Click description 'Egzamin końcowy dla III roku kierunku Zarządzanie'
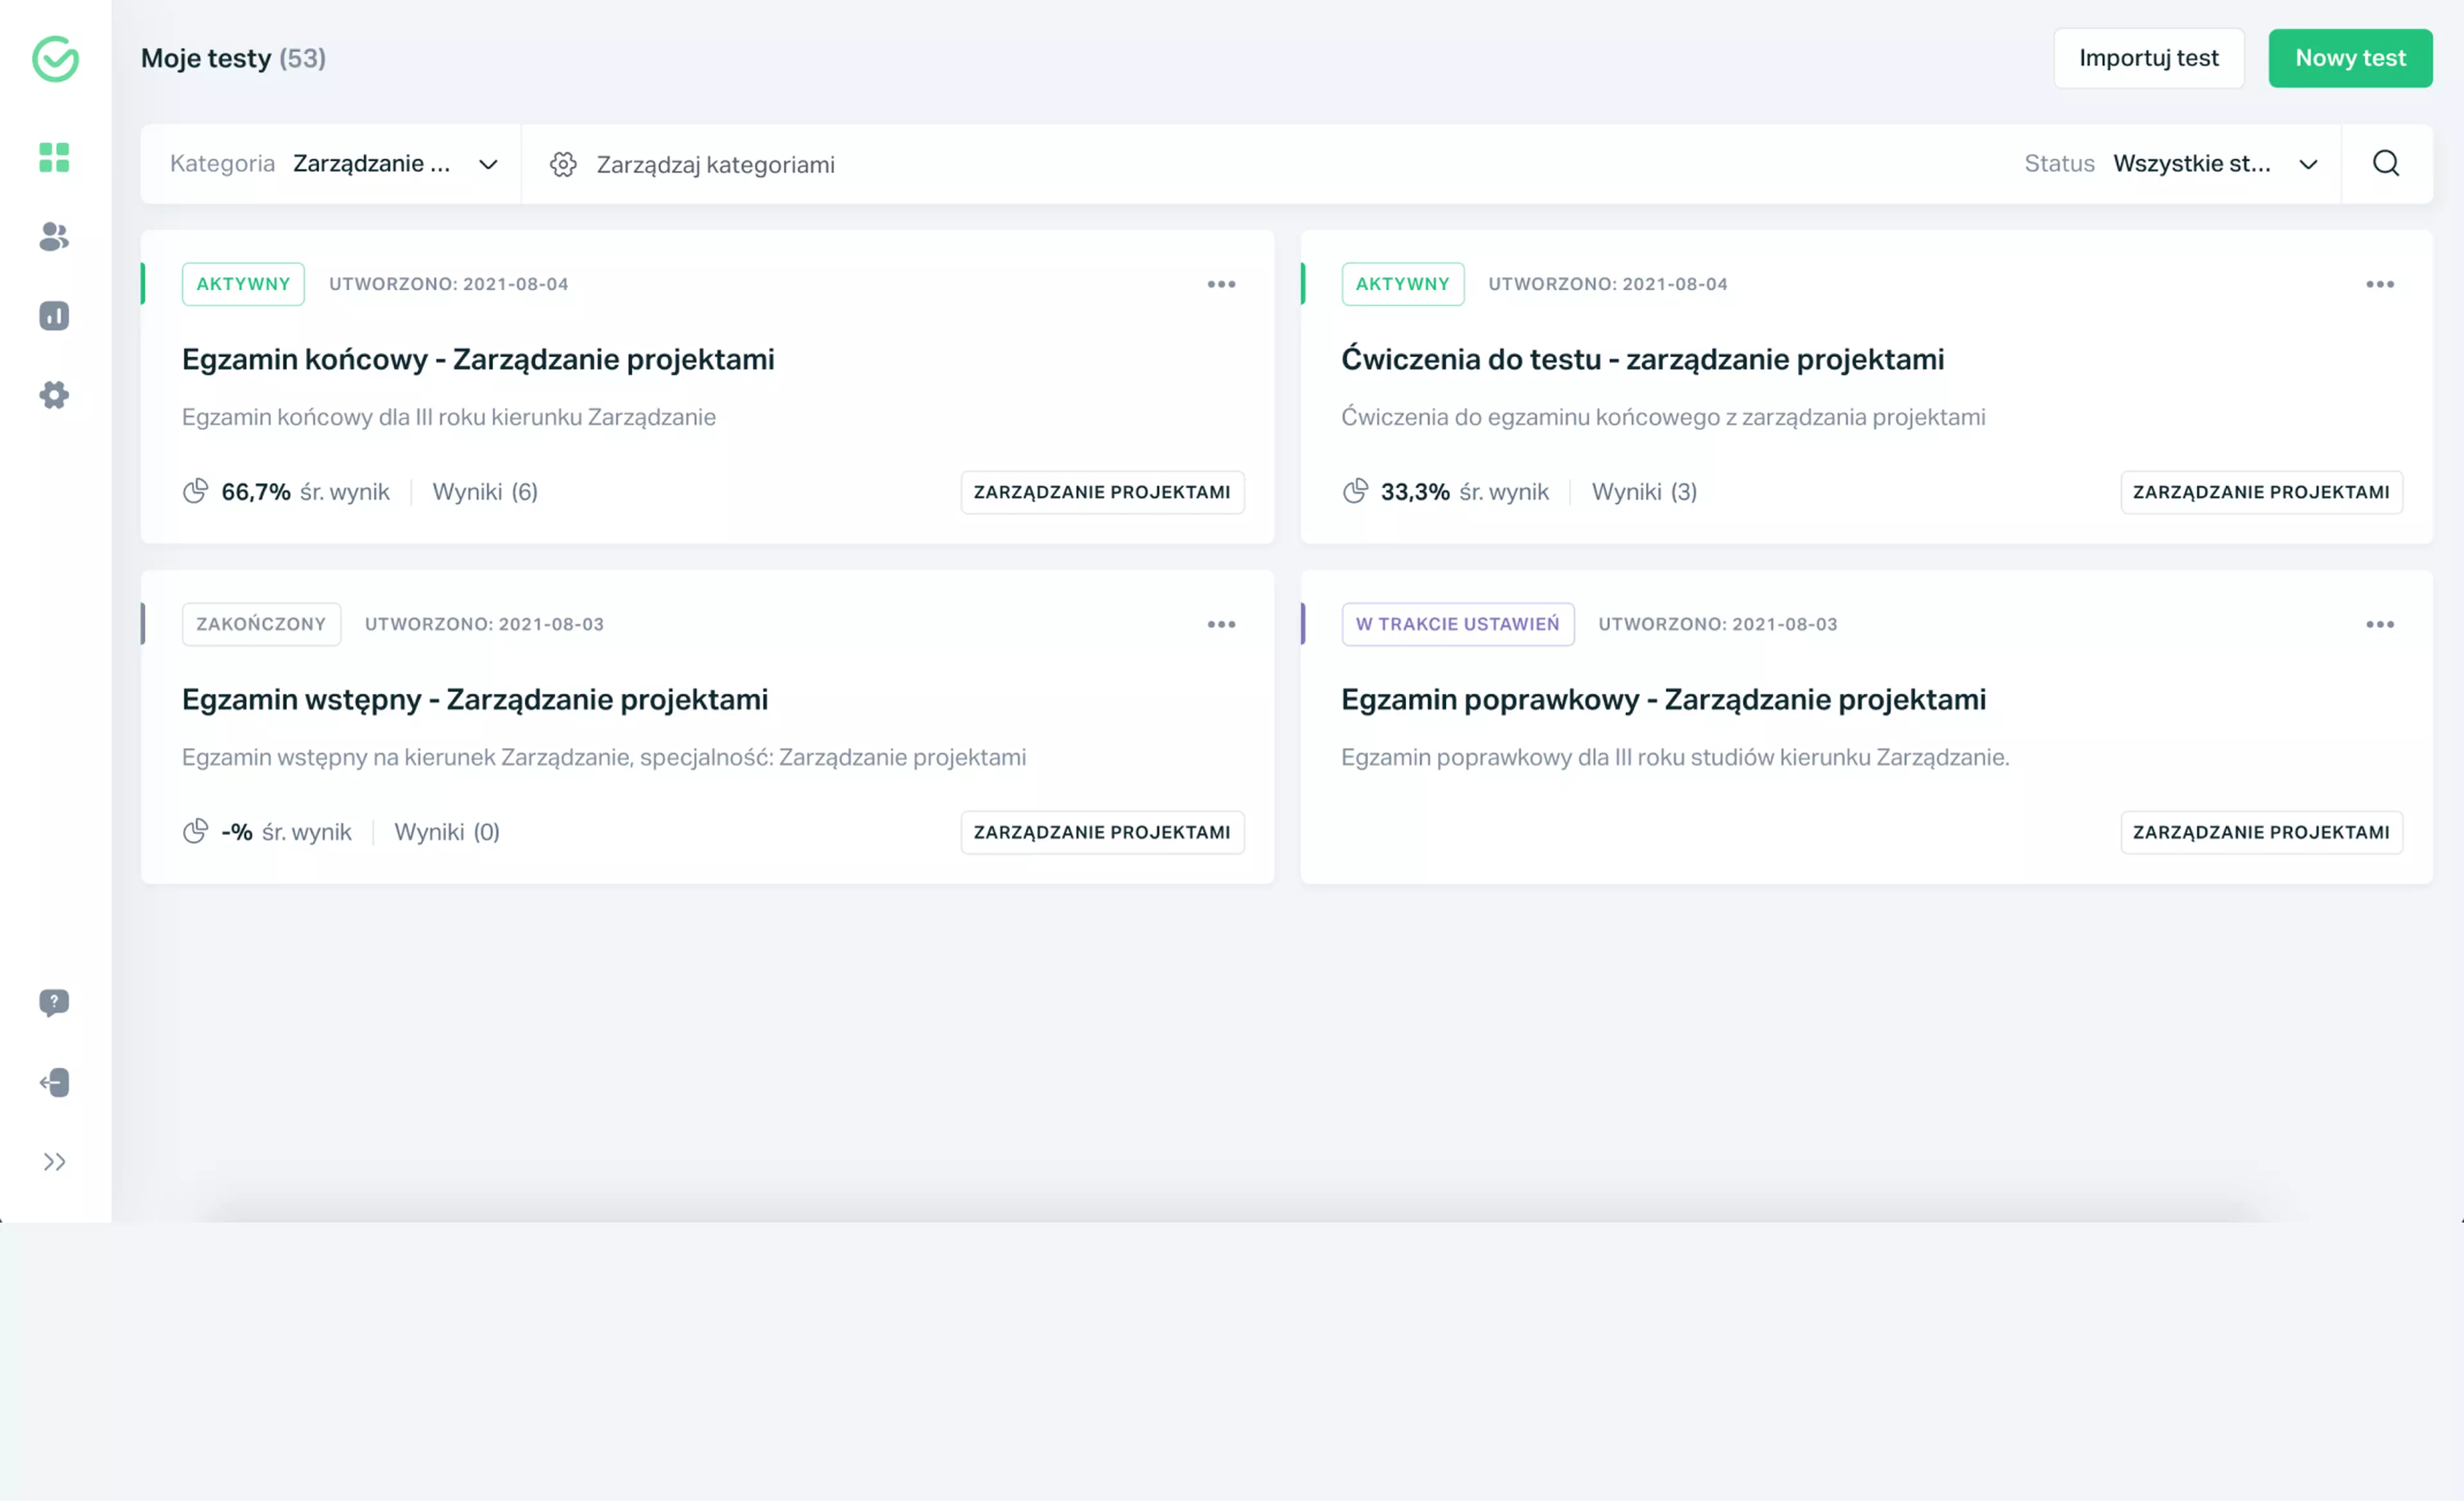 point(448,417)
